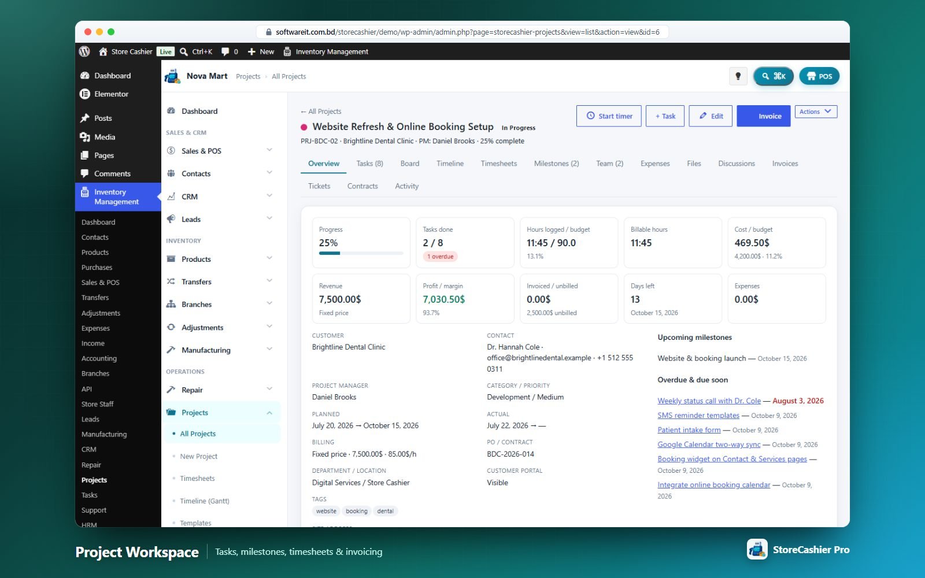The width and height of the screenshot is (925, 578).
Task: Open Media library menu
Action: click(105, 137)
